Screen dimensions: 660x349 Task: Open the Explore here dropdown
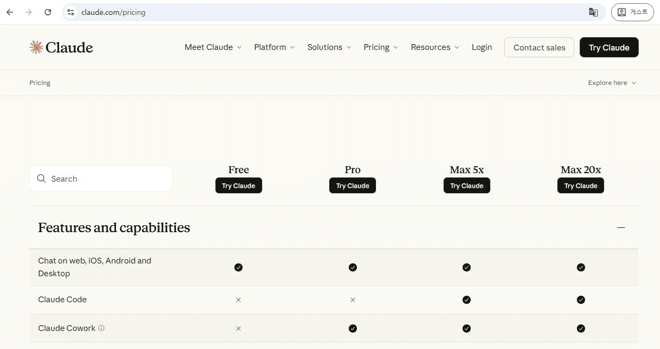pos(612,83)
